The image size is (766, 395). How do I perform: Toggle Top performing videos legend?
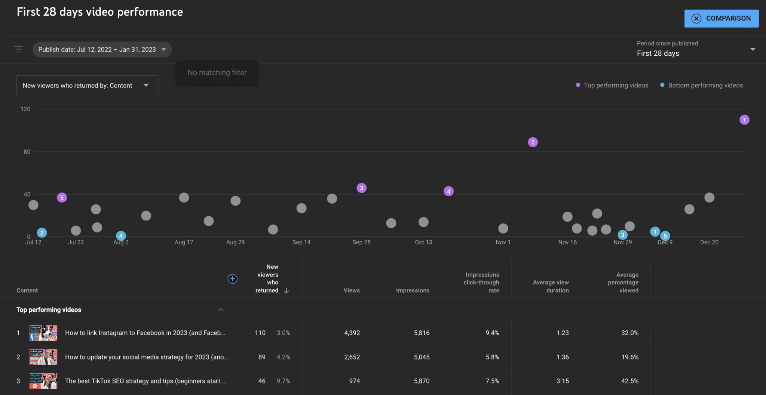[x=612, y=85]
